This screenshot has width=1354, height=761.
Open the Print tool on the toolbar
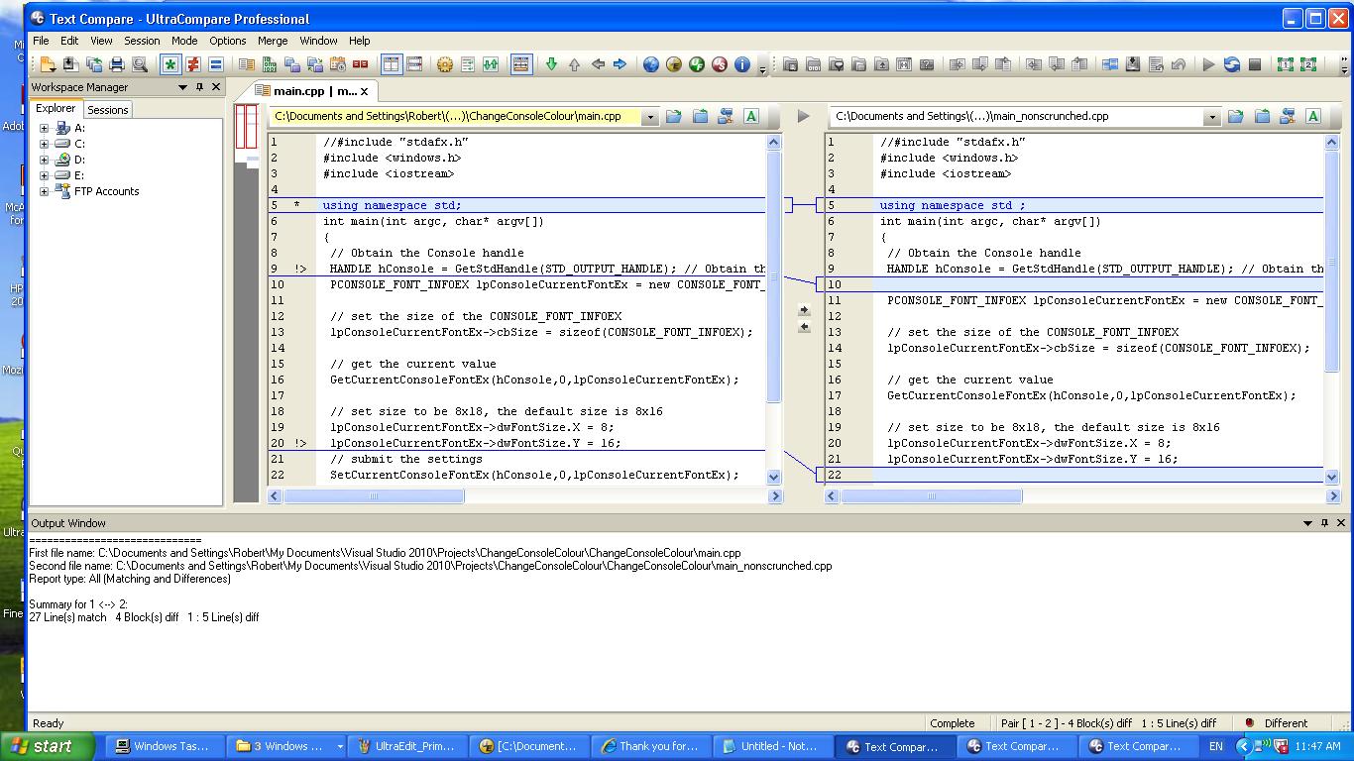(117, 64)
